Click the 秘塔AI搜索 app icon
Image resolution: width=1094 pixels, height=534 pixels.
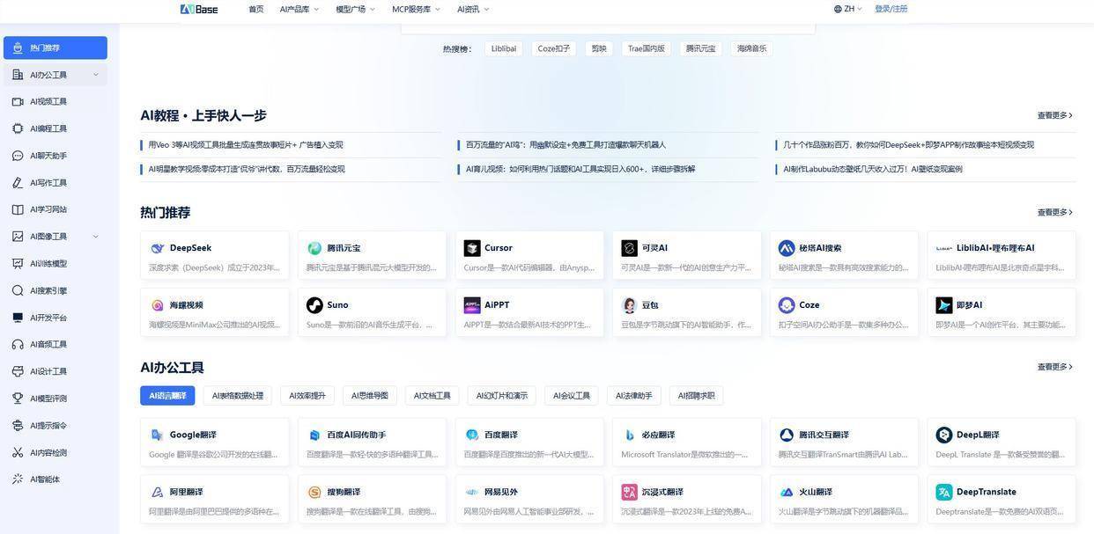click(787, 248)
